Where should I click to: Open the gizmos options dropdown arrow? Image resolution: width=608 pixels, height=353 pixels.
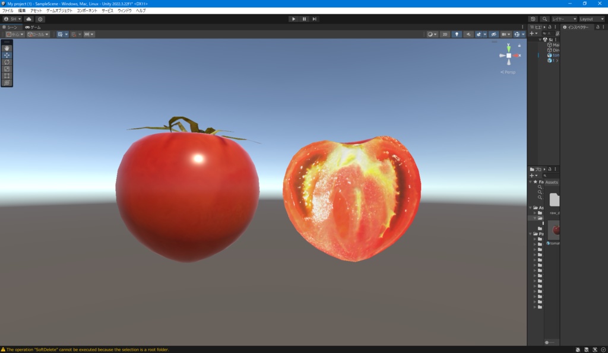coord(523,34)
